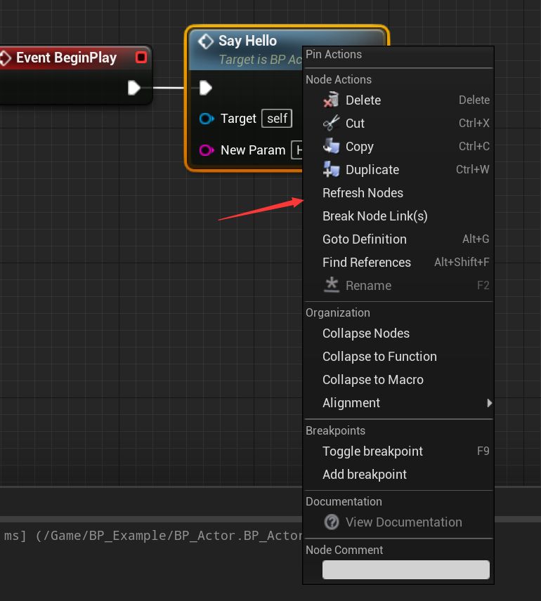Click the self value box beside Target

277,119
